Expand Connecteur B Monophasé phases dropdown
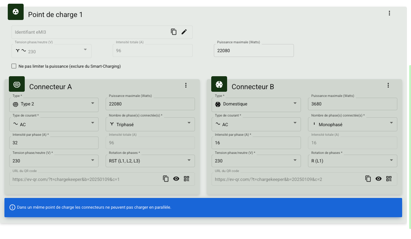 (x=352, y=125)
